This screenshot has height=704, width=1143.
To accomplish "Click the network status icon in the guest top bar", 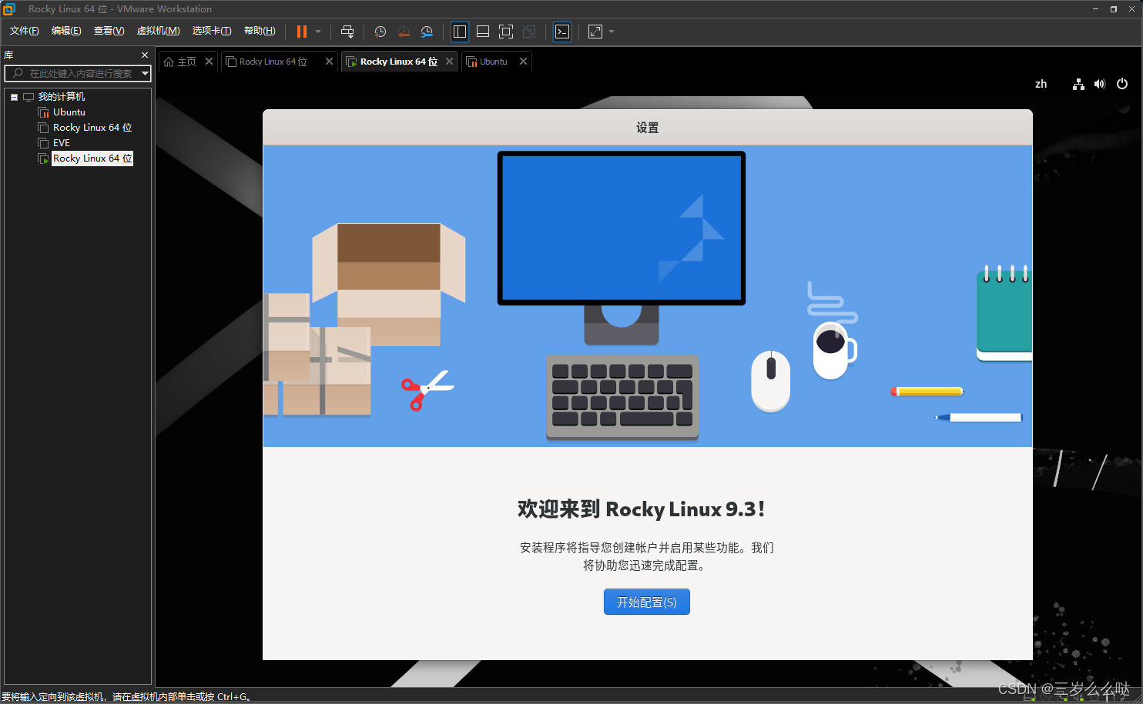I will click(x=1078, y=84).
